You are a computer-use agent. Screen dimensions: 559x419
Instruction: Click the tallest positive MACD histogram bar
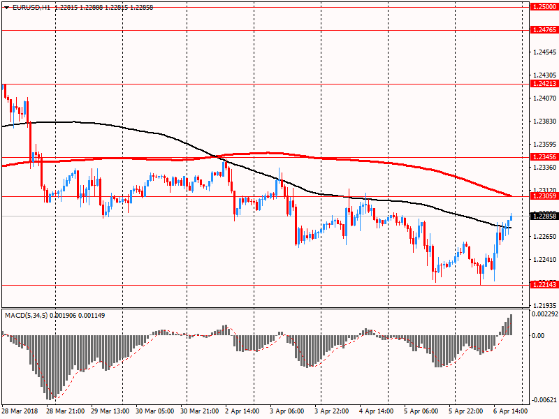coord(511,325)
